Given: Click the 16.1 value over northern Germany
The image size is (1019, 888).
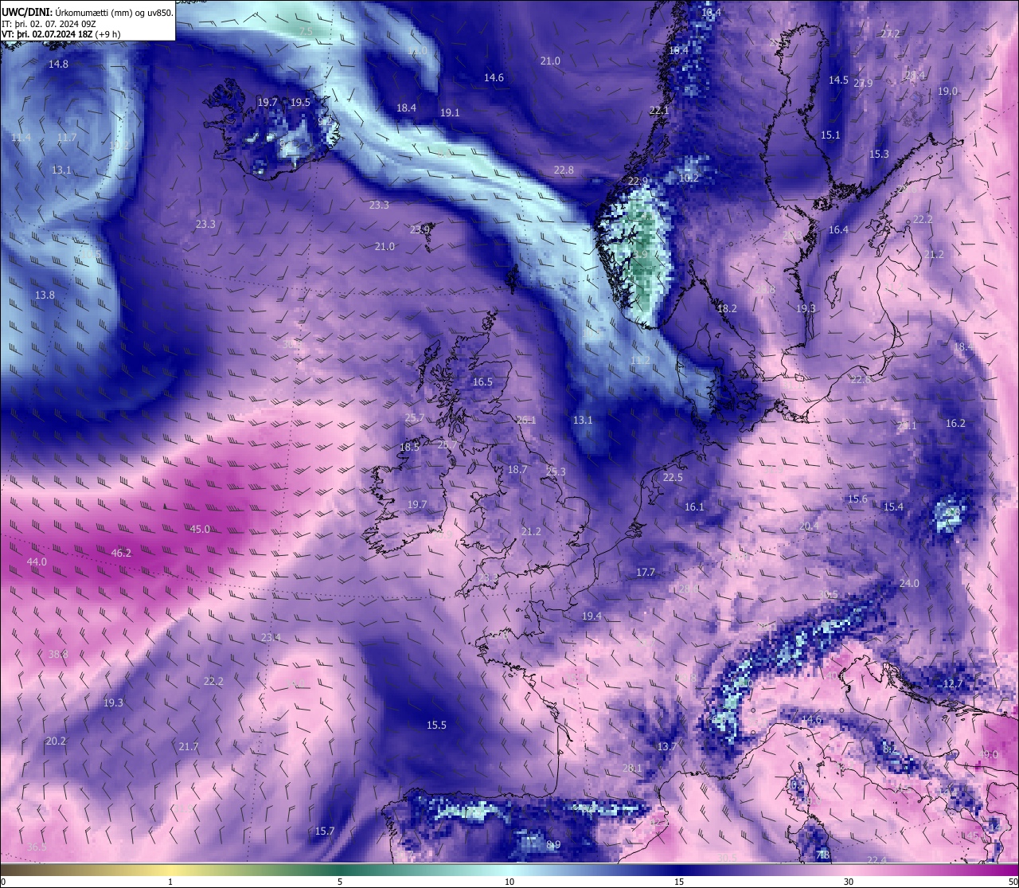Looking at the screenshot, I should click(x=694, y=507).
